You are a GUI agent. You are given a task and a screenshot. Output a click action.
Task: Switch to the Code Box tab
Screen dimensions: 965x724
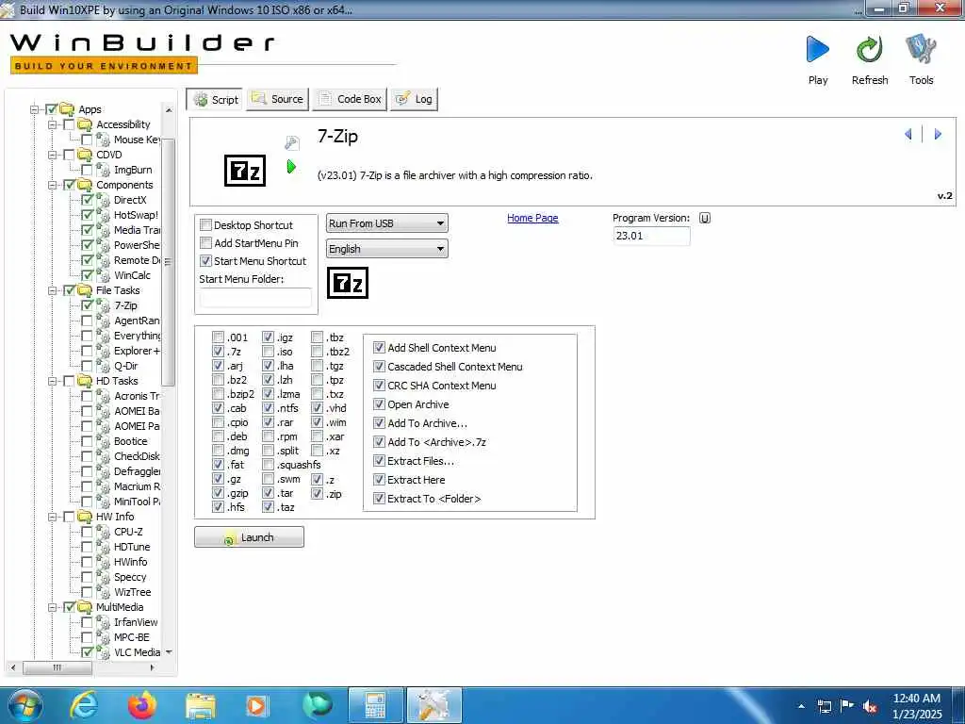point(350,99)
